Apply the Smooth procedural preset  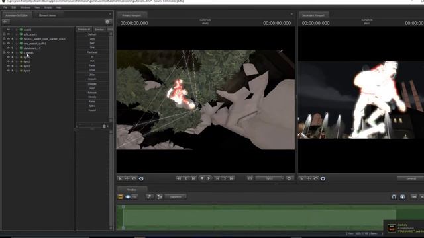tap(92, 79)
